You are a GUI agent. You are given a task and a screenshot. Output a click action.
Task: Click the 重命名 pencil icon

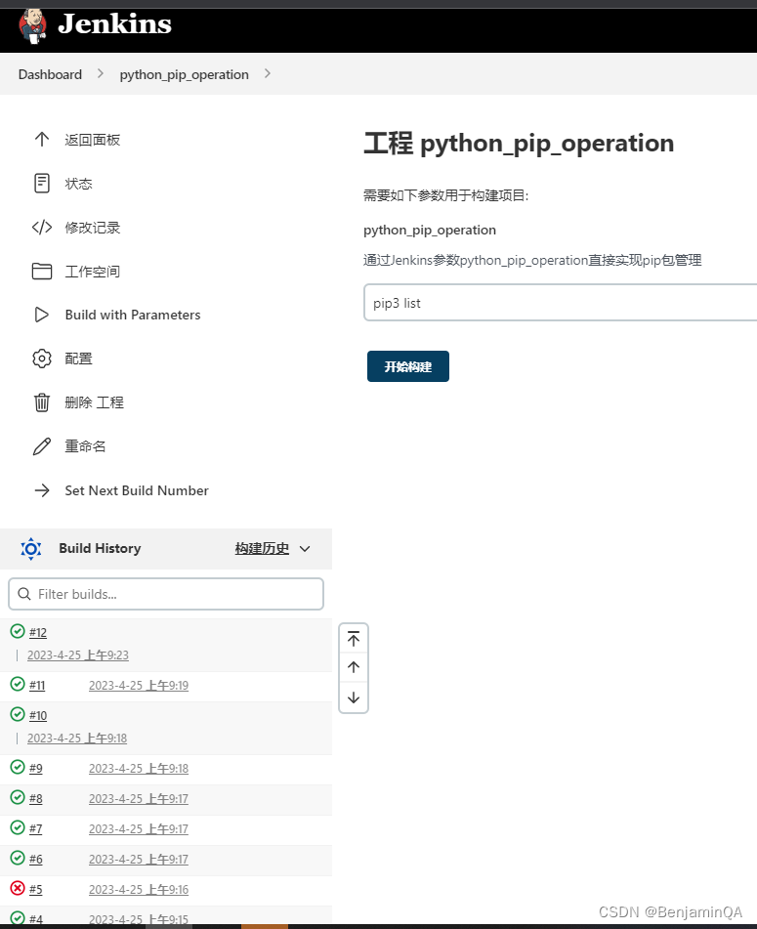pos(42,446)
